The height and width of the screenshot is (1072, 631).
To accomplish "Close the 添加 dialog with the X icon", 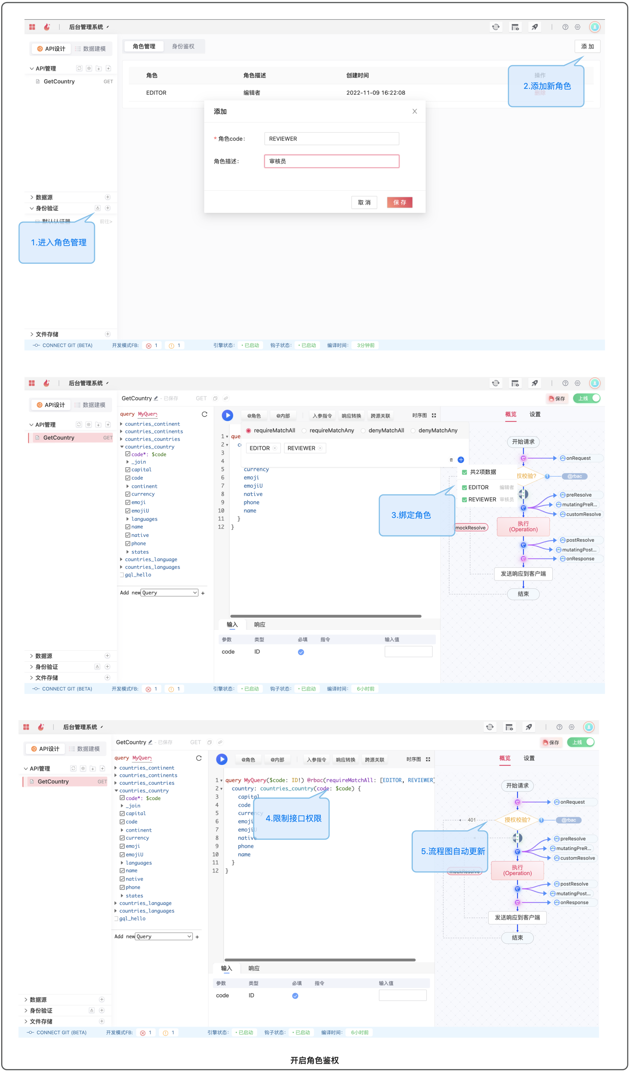I will (415, 112).
